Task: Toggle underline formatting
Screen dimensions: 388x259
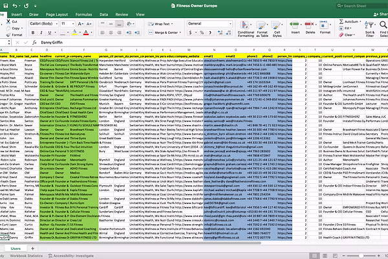Action: [50, 33]
